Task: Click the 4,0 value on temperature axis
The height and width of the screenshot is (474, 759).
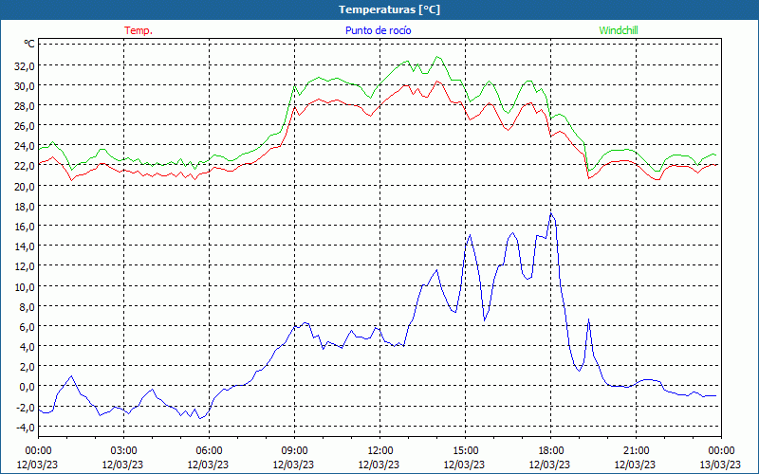Action: [x=27, y=346]
